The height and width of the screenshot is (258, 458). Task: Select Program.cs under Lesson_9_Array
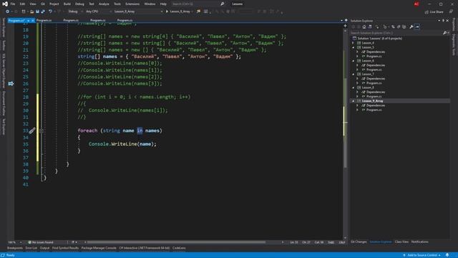[x=374, y=110]
